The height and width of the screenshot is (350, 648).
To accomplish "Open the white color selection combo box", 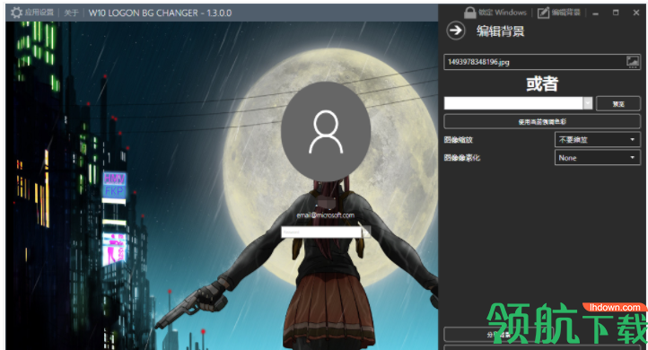I will click(x=518, y=103).
